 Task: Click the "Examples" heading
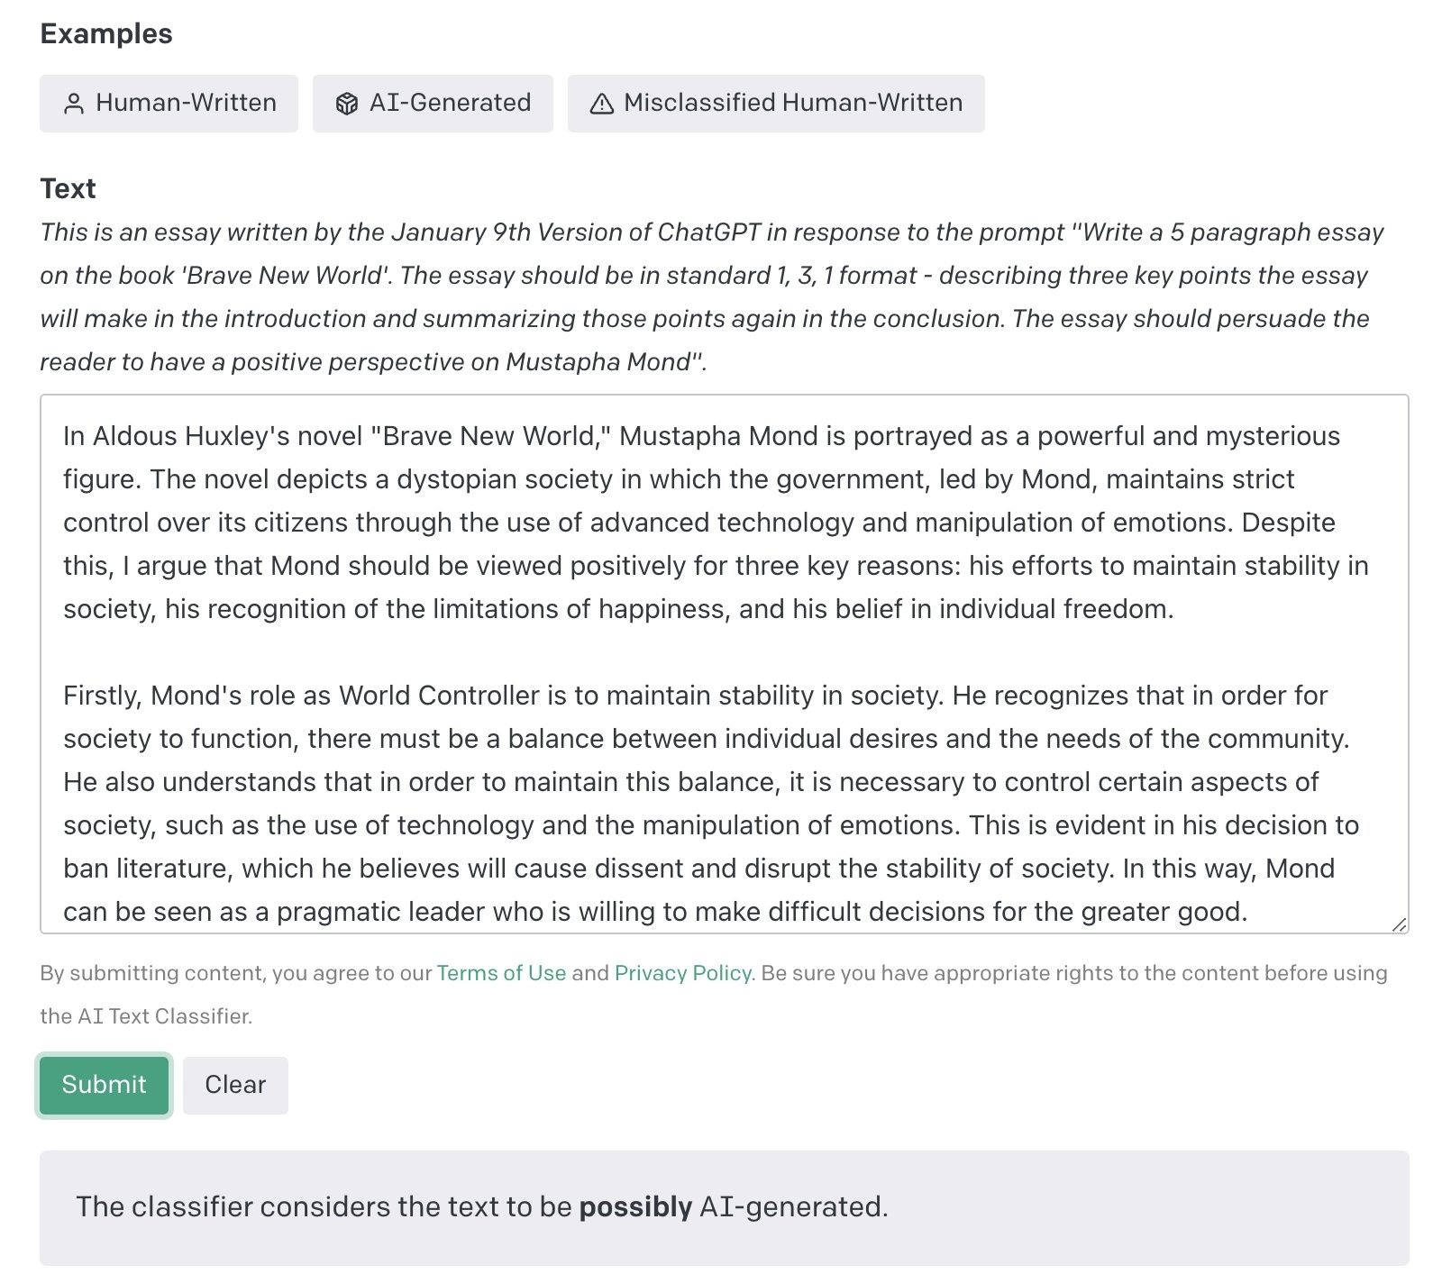coord(106,34)
